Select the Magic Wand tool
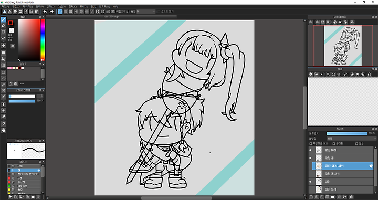The height and width of the screenshot is (200, 378). click(3, 85)
